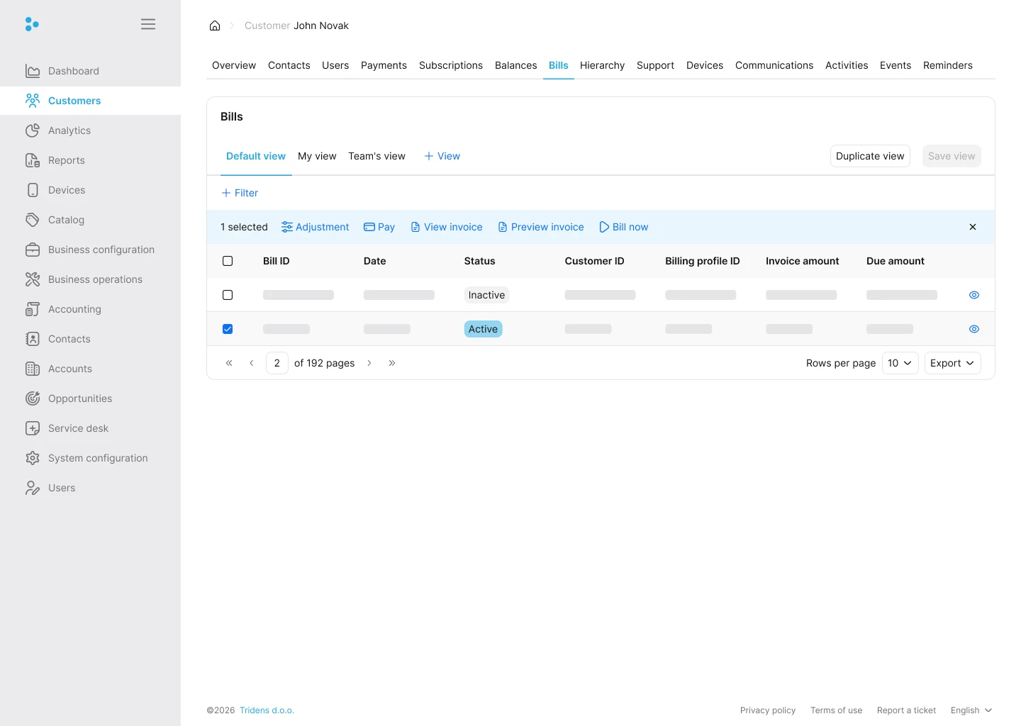Open the Rows per page dropdown

(900, 363)
